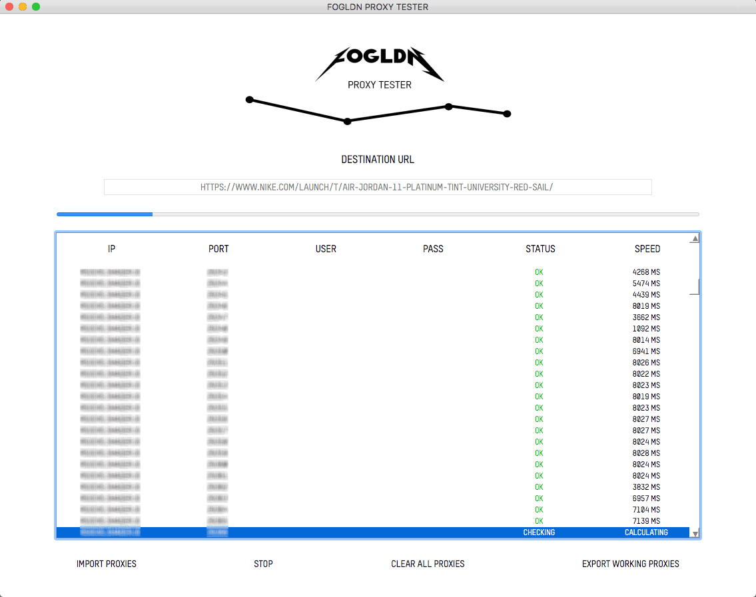This screenshot has height=597, width=756.
Task: Select the row with speed 3662 MS
Action: 373,317
